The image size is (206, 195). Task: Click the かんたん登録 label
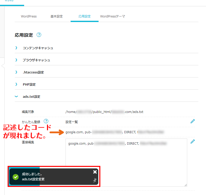31,122
